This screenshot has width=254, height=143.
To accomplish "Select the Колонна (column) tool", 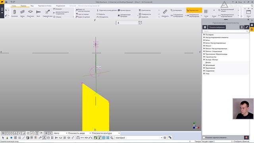I will pos(14,13).
